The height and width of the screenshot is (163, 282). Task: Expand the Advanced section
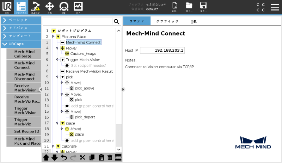(x=21, y=28)
